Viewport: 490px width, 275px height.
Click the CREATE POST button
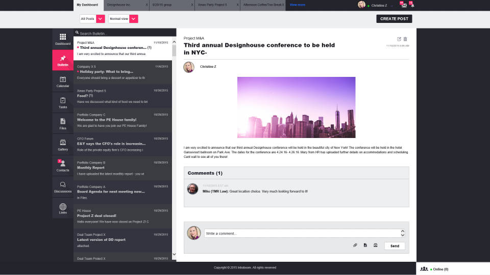tap(394, 19)
